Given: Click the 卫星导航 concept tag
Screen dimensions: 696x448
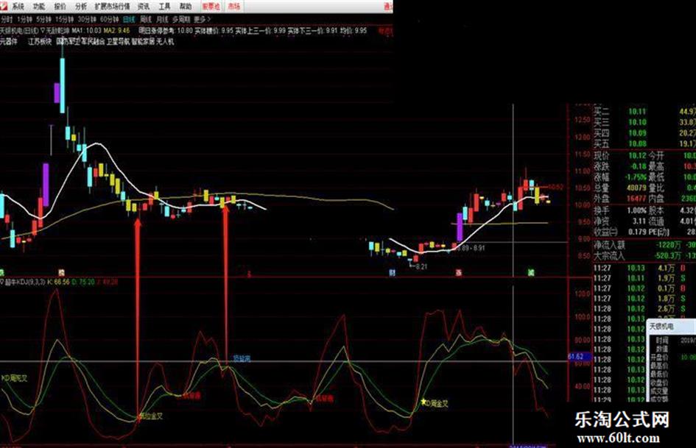Looking at the screenshot, I should click(x=118, y=42).
